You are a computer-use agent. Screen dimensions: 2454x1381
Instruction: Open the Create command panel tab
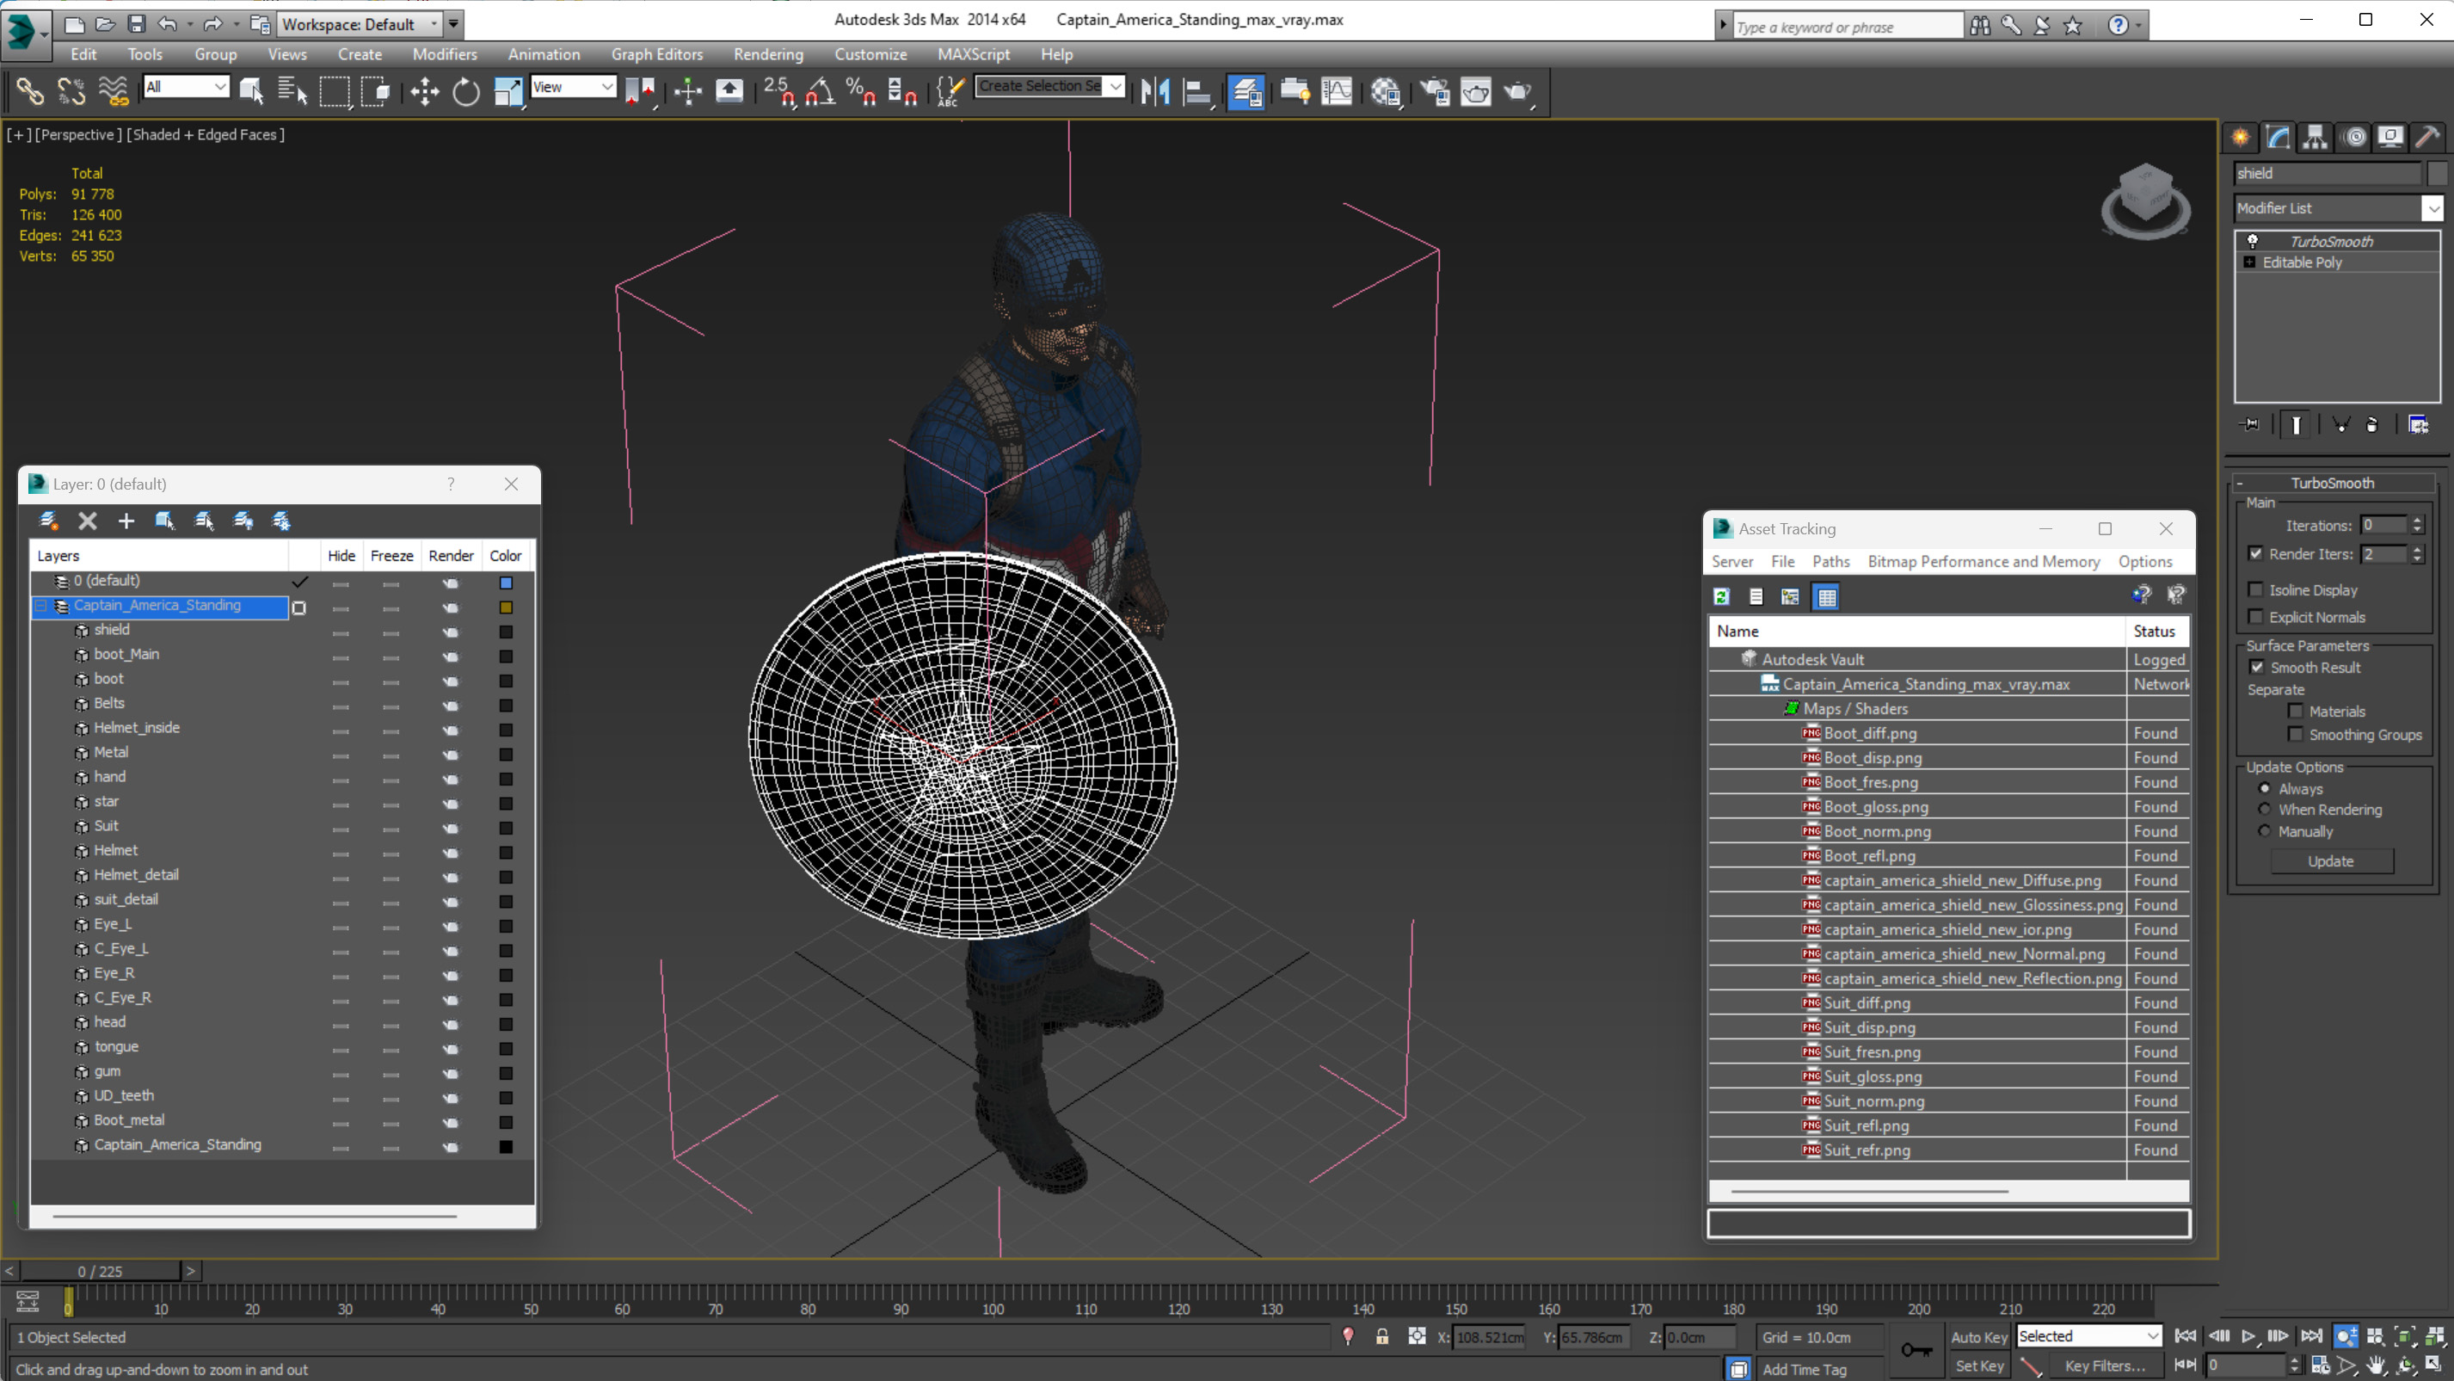(x=2241, y=138)
